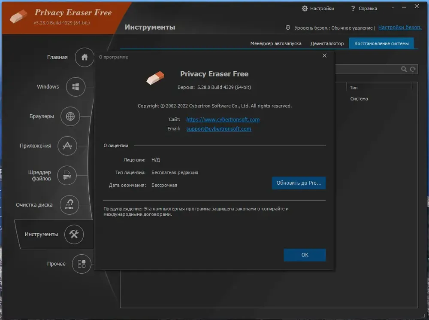Click the search magnifier icon

[x=404, y=69]
